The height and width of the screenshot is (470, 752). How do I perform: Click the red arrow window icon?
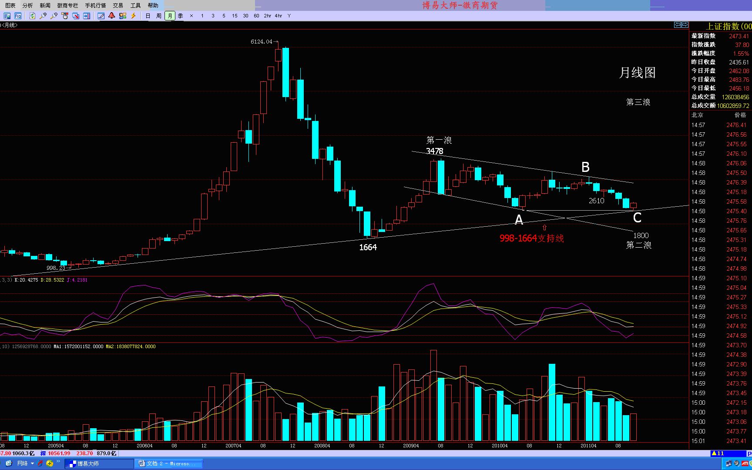click(76, 16)
